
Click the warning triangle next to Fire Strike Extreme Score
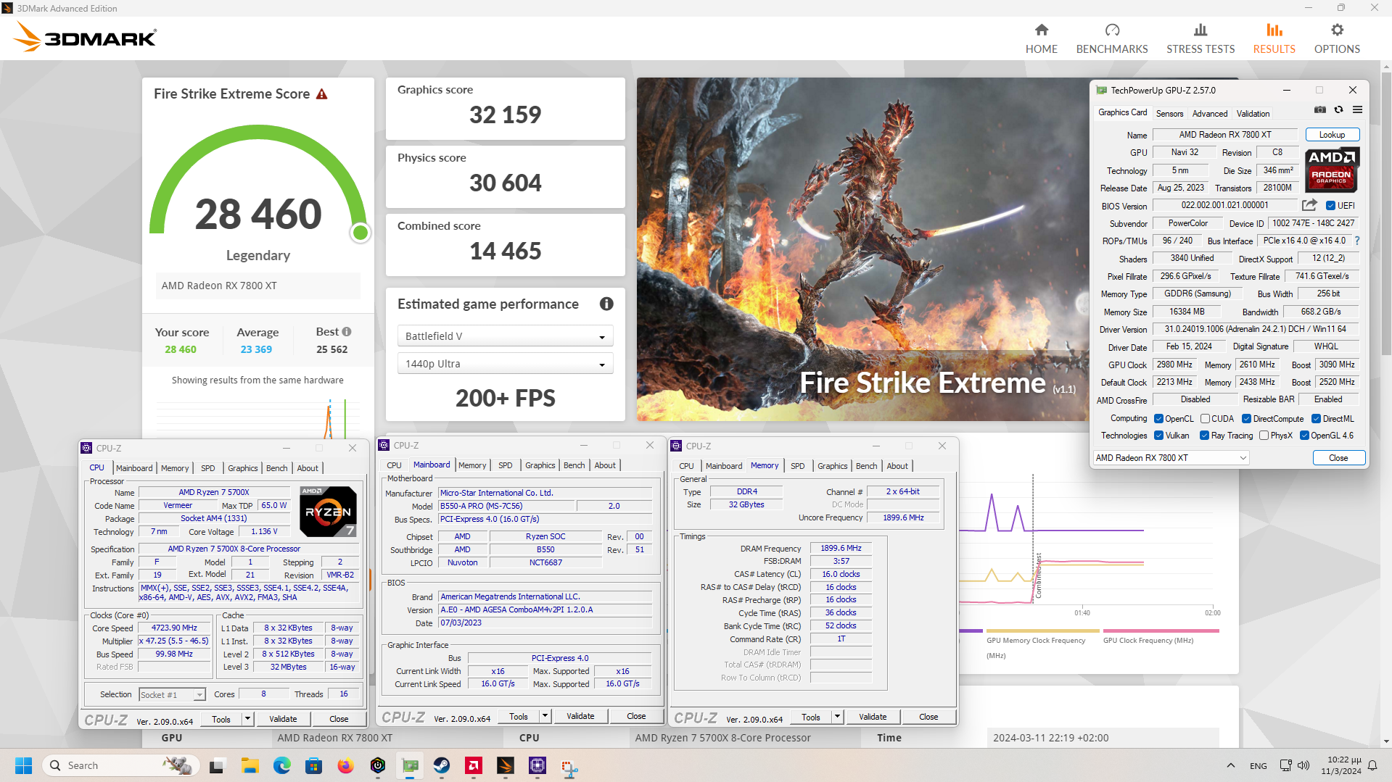322,94
